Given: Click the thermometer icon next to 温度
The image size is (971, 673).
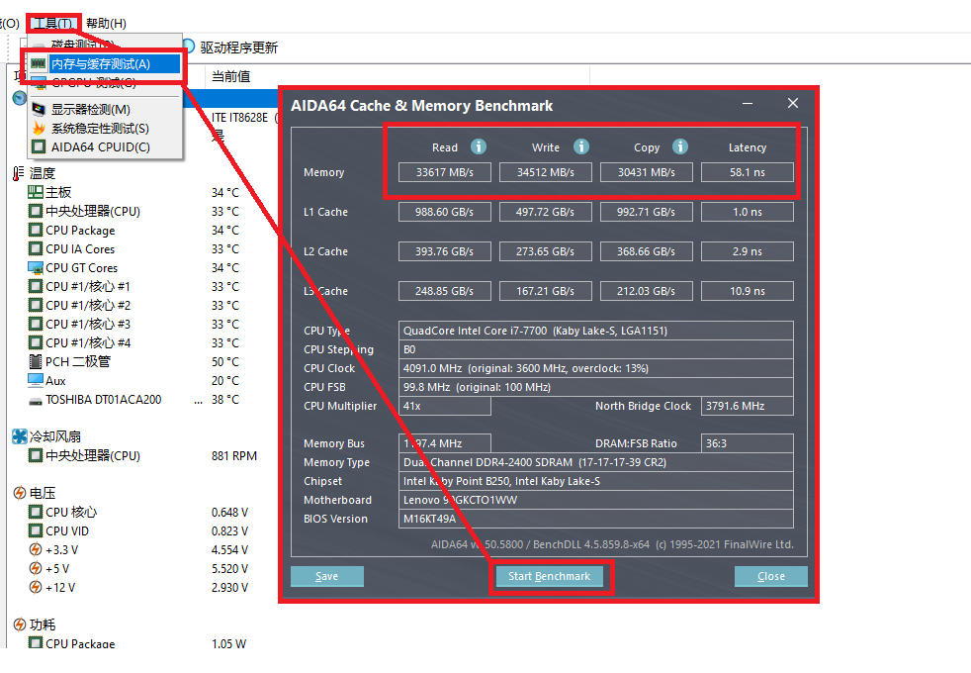Looking at the screenshot, I should point(19,174).
